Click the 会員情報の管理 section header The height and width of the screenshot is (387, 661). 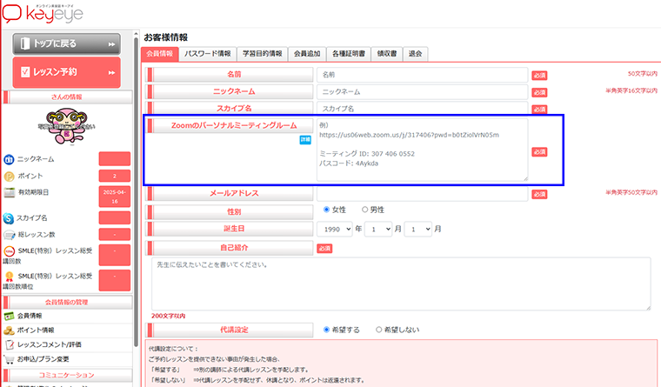tap(68, 303)
